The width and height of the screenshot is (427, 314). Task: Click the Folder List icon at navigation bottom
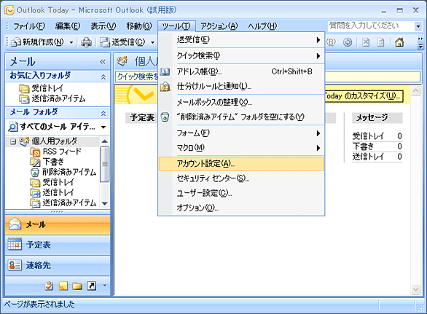click(77, 286)
